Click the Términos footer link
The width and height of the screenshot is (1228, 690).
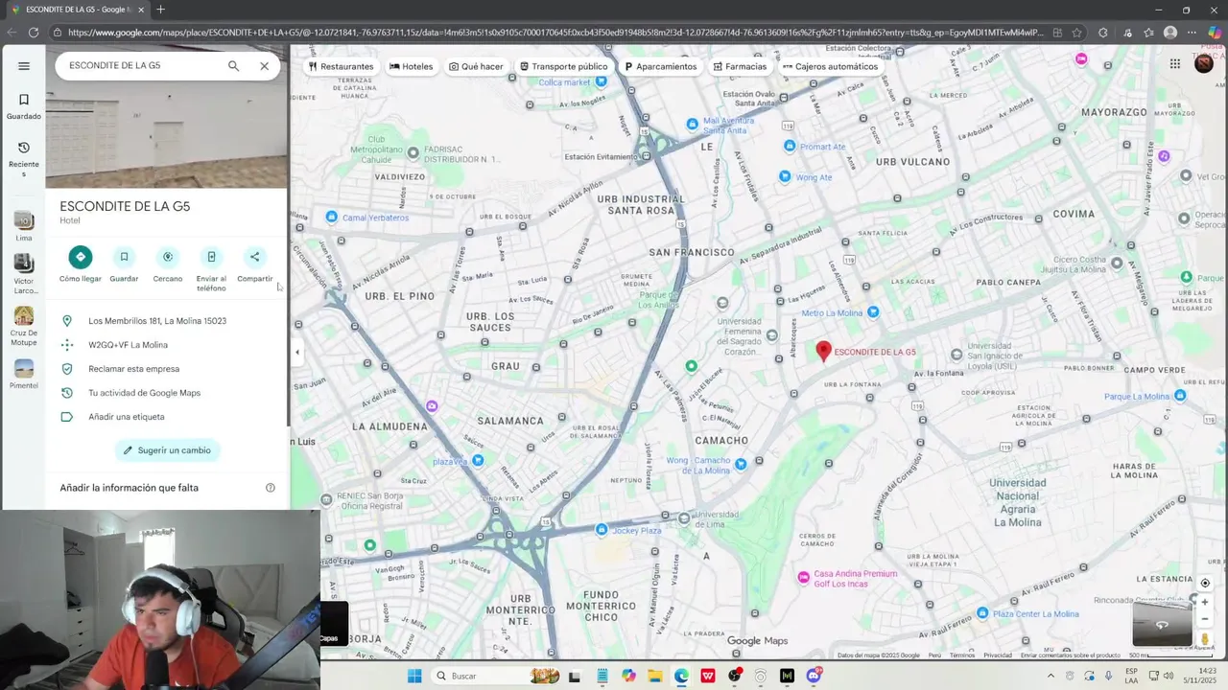pyautogui.click(x=962, y=655)
